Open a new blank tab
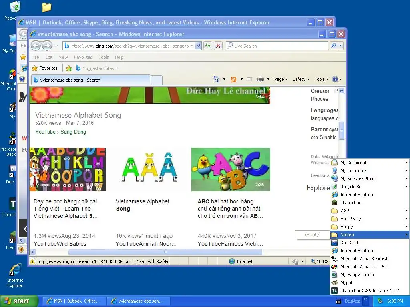Viewport: 410px width, 307px height. click(x=157, y=80)
